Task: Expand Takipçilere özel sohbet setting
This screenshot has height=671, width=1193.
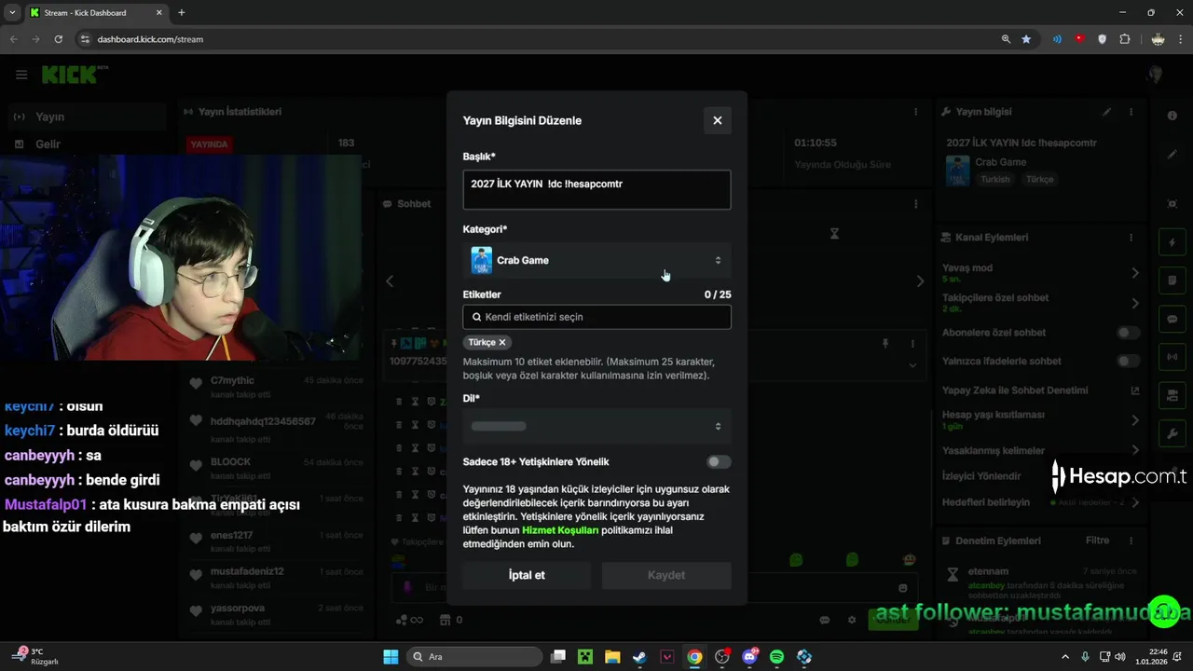Action: coord(1135,303)
